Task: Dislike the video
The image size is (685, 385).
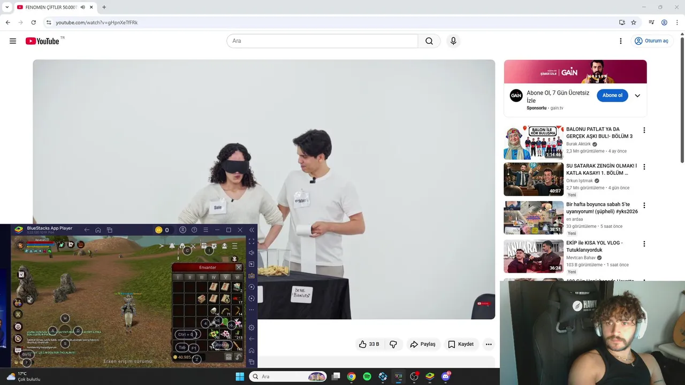Action: click(x=393, y=344)
